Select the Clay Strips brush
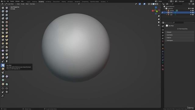The width and height of the screenshot is (195, 110). pyautogui.click(x=7, y=11)
